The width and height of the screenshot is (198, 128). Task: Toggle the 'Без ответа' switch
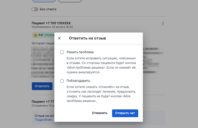(x=35, y=9)
